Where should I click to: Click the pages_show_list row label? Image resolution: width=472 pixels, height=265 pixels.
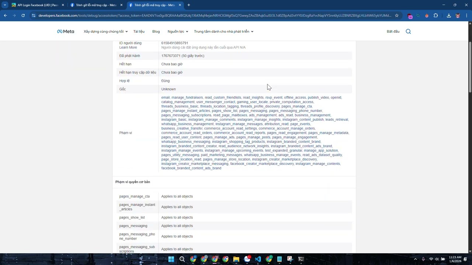132,218
